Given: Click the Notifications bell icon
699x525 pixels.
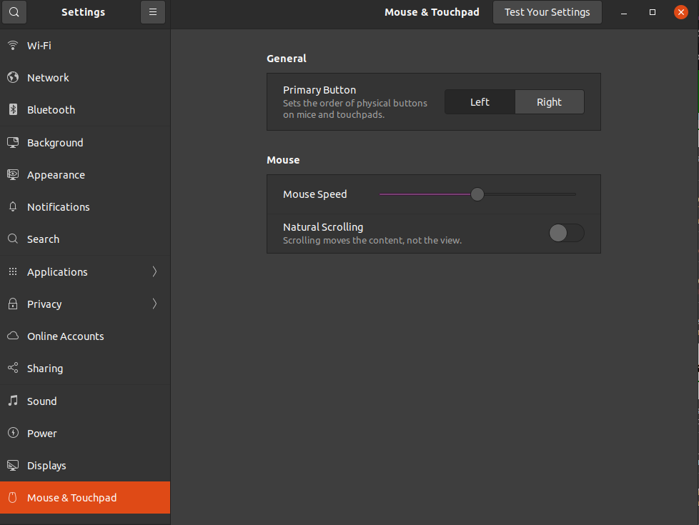Looking at the screenshot, I should [13, 207].
